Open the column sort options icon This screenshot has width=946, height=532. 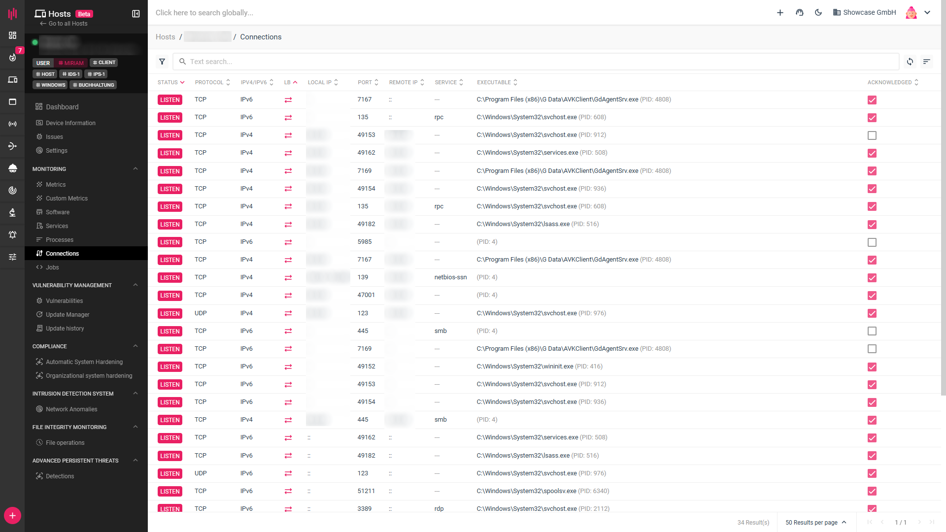(926, 62)
